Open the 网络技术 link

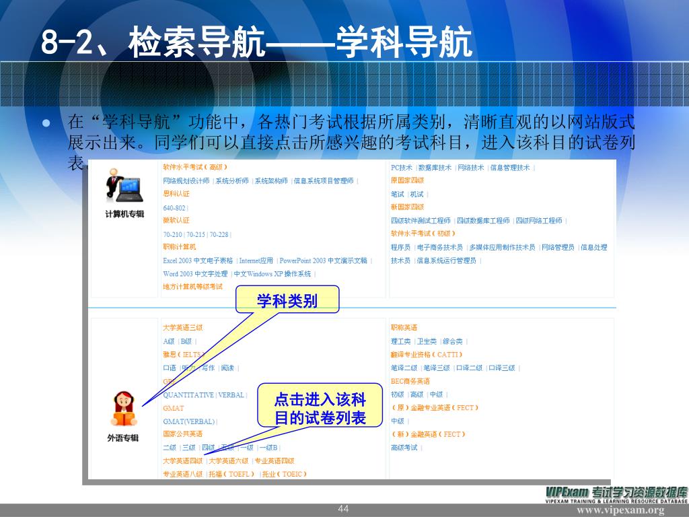click(x=470, y=168)
